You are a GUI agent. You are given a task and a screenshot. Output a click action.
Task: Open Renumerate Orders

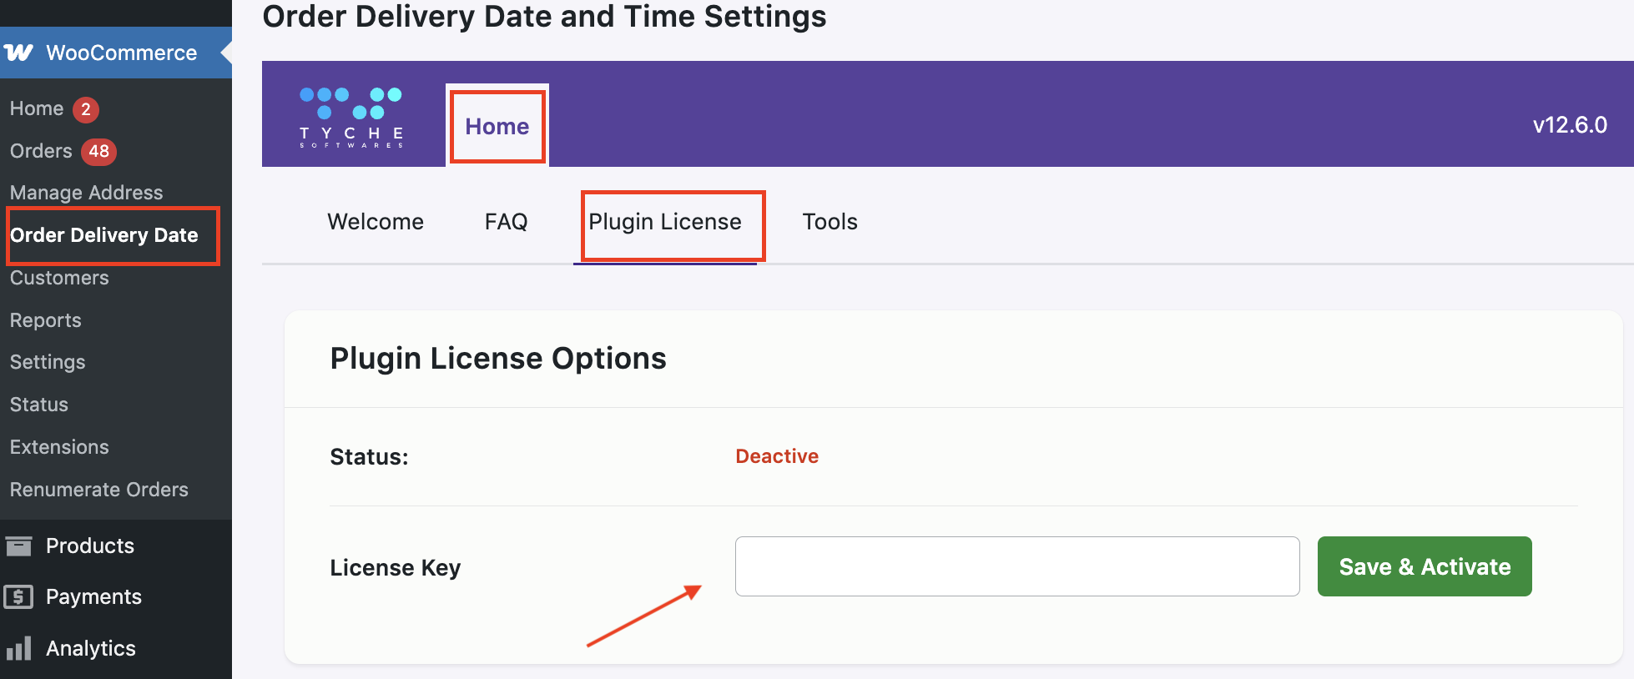[x=99, y=490]
